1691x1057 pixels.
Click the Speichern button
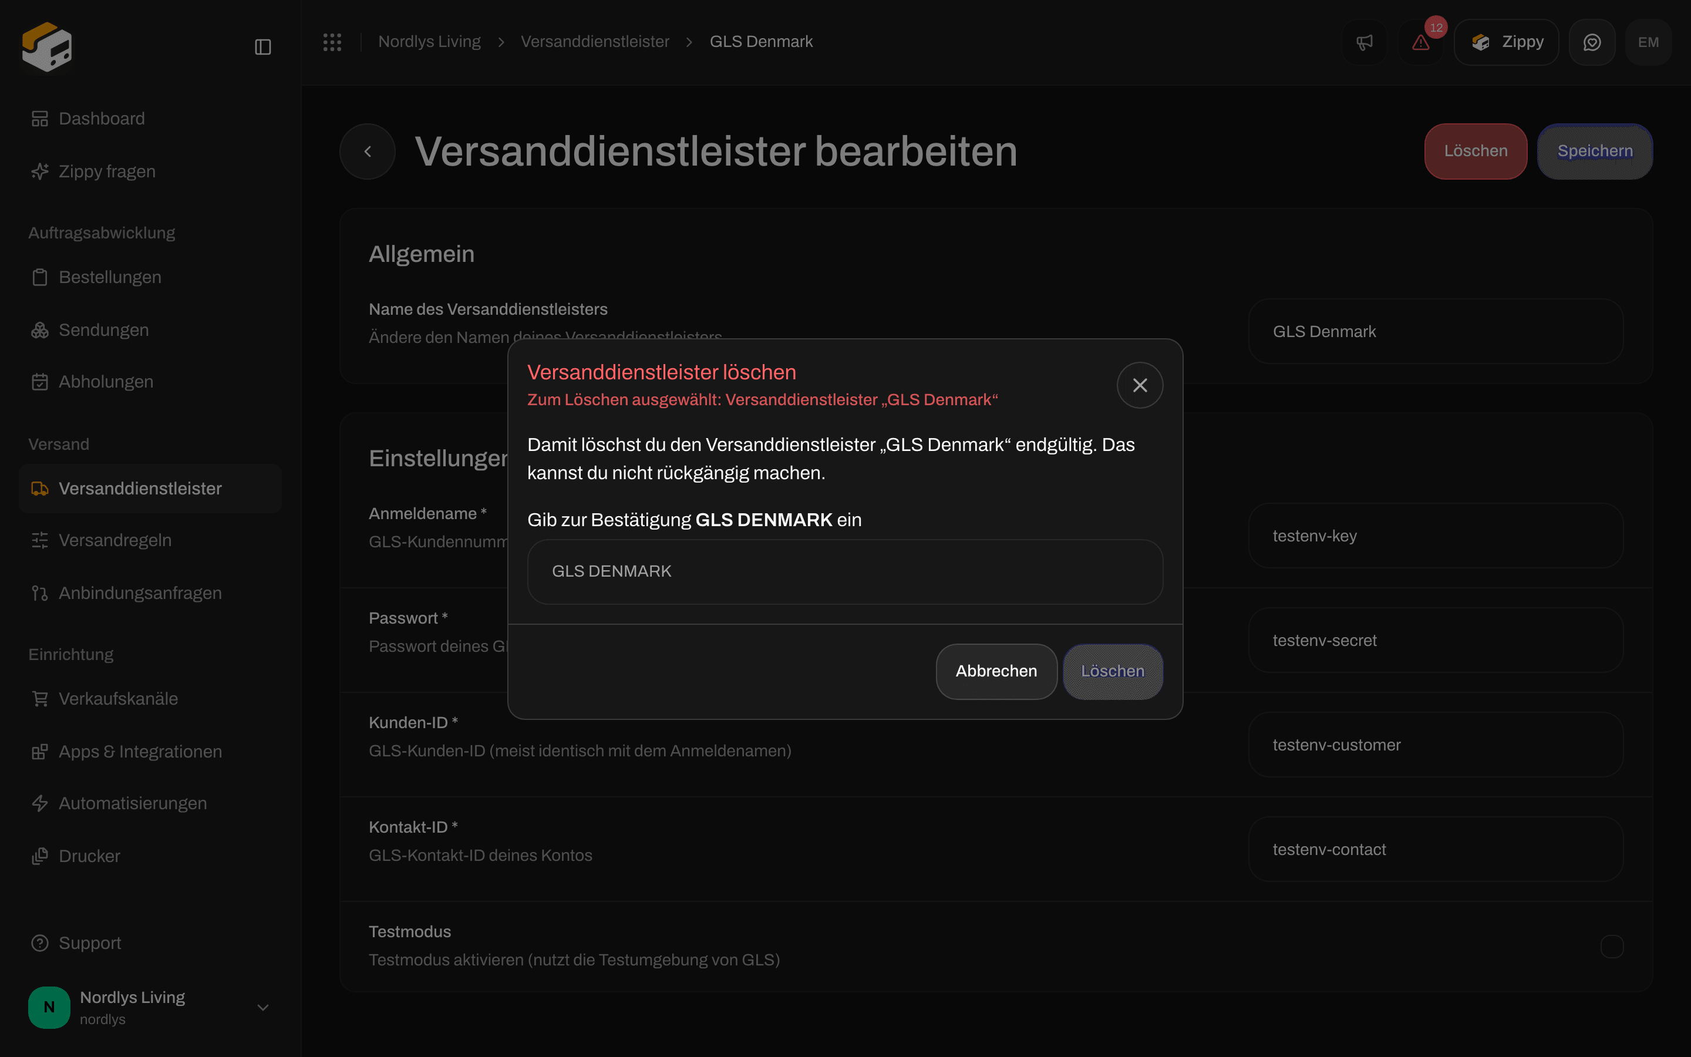point(1595,151)
